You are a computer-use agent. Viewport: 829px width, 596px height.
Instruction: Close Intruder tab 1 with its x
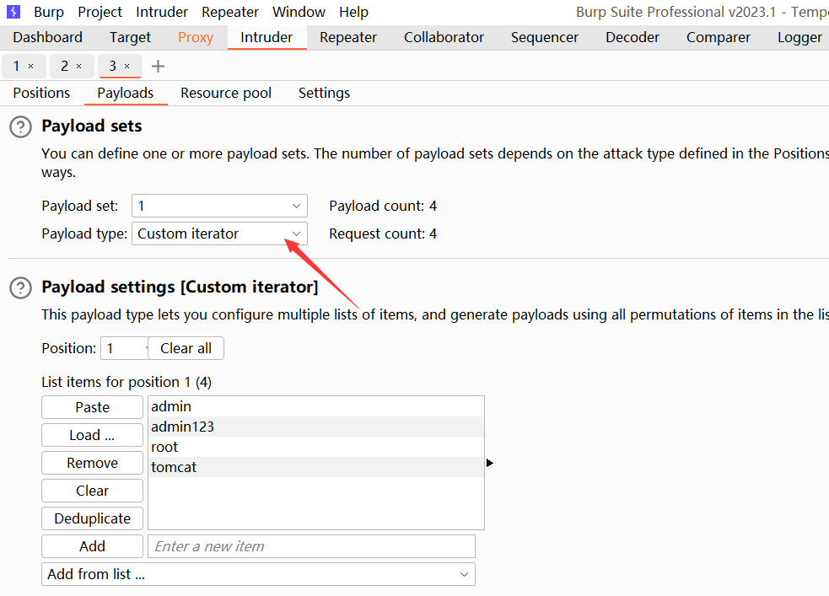click(x=30, y=66)
